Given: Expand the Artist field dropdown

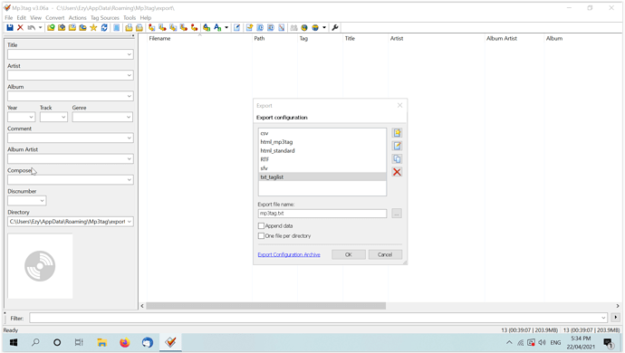Looking at the screenshot, I should tap(130, 75).
